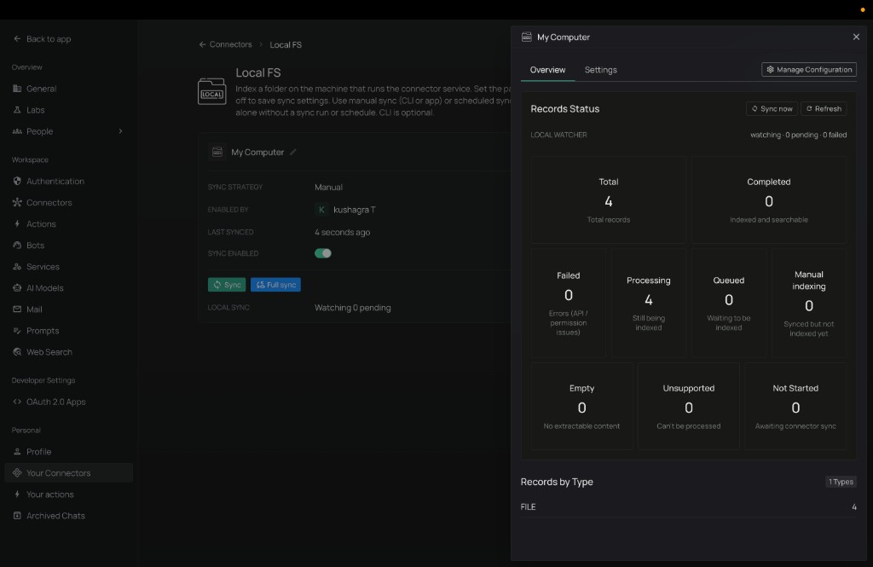This screenshot has width=873, height=567.
Task: Click the Web Search globe icon
Action: (17, 352)
